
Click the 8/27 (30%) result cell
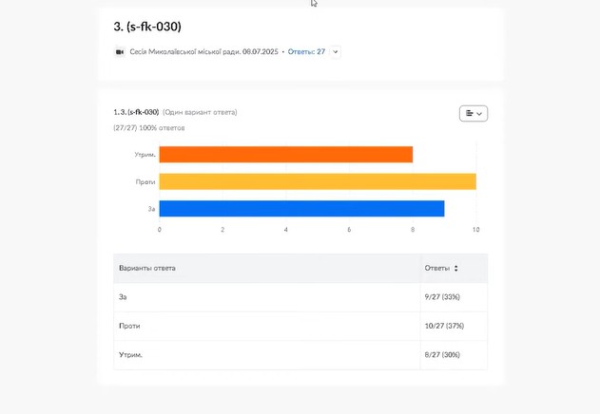click(x=442, y=354)
